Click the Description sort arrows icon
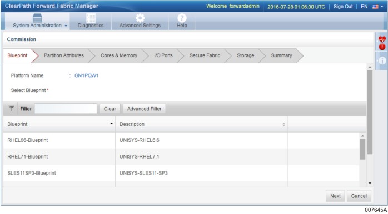Image resolution: width=388 pixels, height=214 pixels. click(x=284, y=124)
